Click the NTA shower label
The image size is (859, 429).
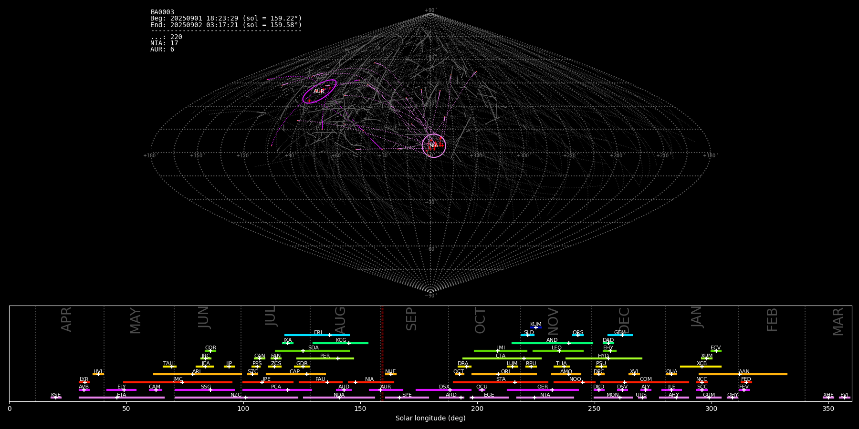coord(545,395)
